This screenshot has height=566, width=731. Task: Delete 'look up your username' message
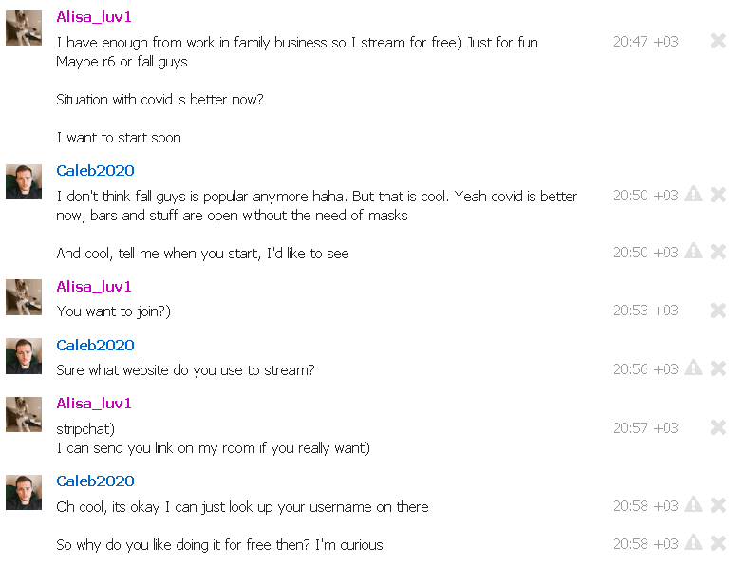pyautogui.click(x=719, y=505)
